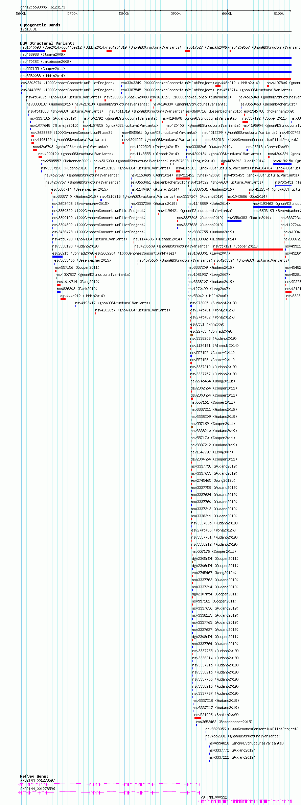
Task: Click the 5900k ruler tick label
Action: click(x=176, y=14)
